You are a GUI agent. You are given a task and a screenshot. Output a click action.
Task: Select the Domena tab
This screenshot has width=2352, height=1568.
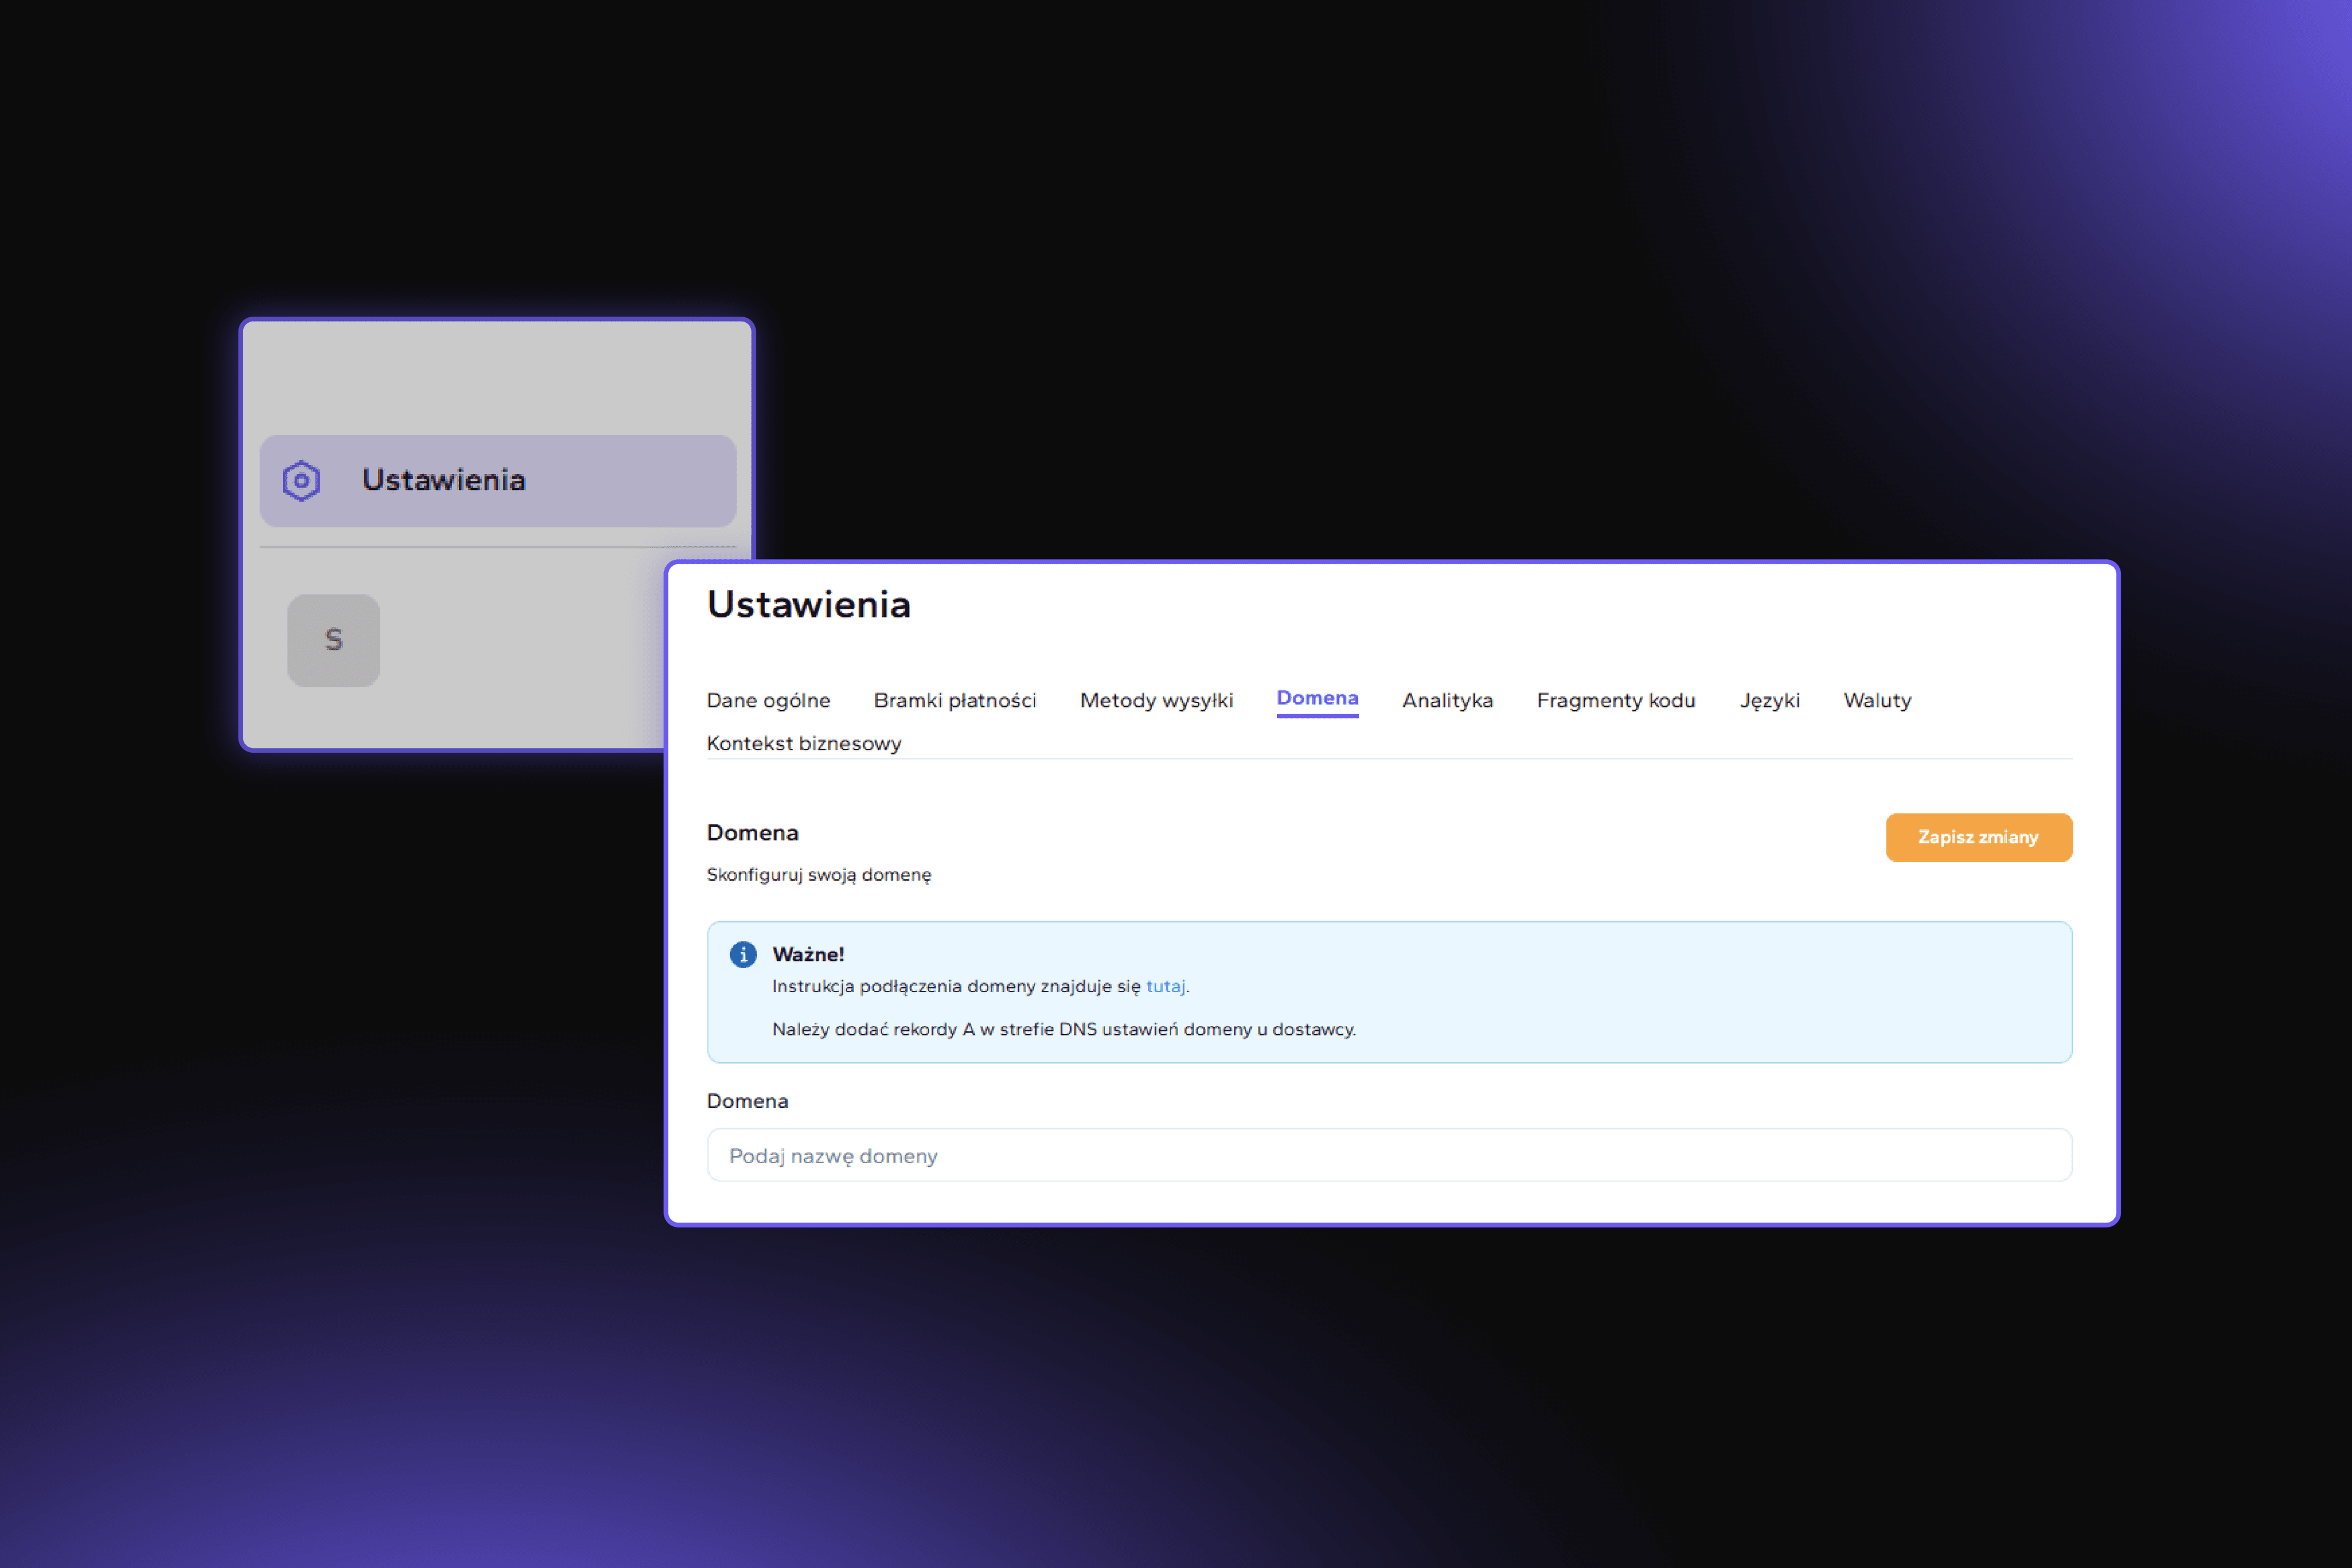(x=1317, y=699)
